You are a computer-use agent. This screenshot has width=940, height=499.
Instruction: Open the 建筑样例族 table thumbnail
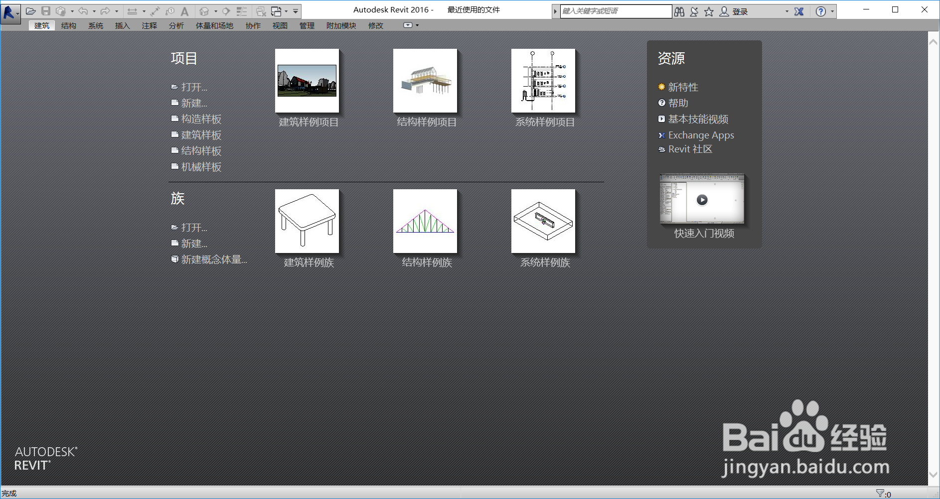307,221
